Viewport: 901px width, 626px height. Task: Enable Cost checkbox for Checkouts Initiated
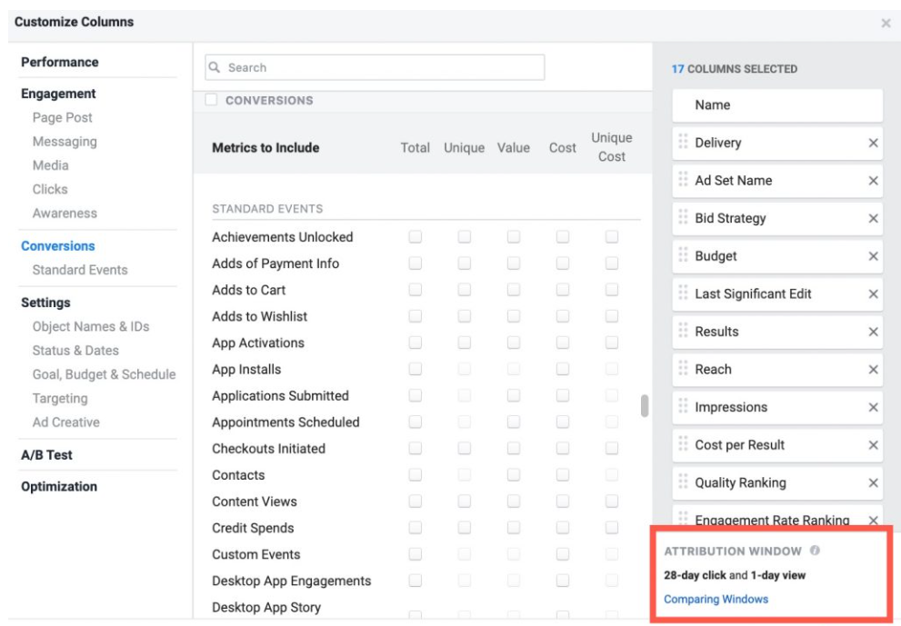coord(563,448)
